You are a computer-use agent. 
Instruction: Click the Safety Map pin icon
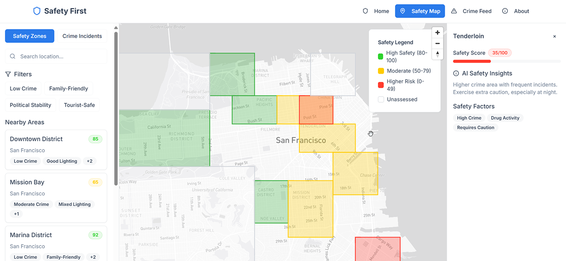point(403,11)
